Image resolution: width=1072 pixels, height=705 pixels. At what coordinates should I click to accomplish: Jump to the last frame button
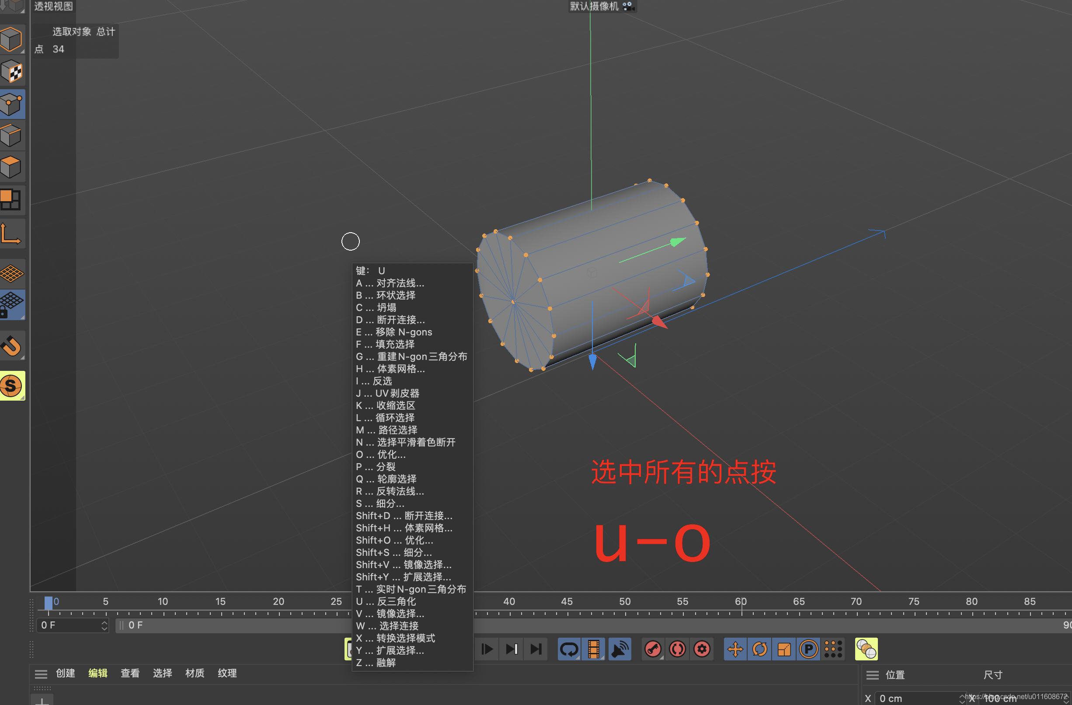pos(536,649)
